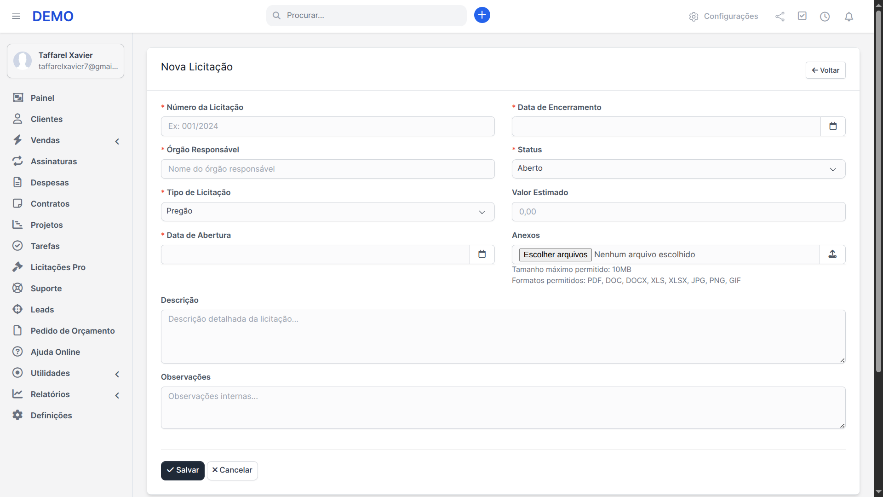Click the Voltar button
Image resolution: width=883 pixels, height=497 pixels.
click(x=825, y=70)
